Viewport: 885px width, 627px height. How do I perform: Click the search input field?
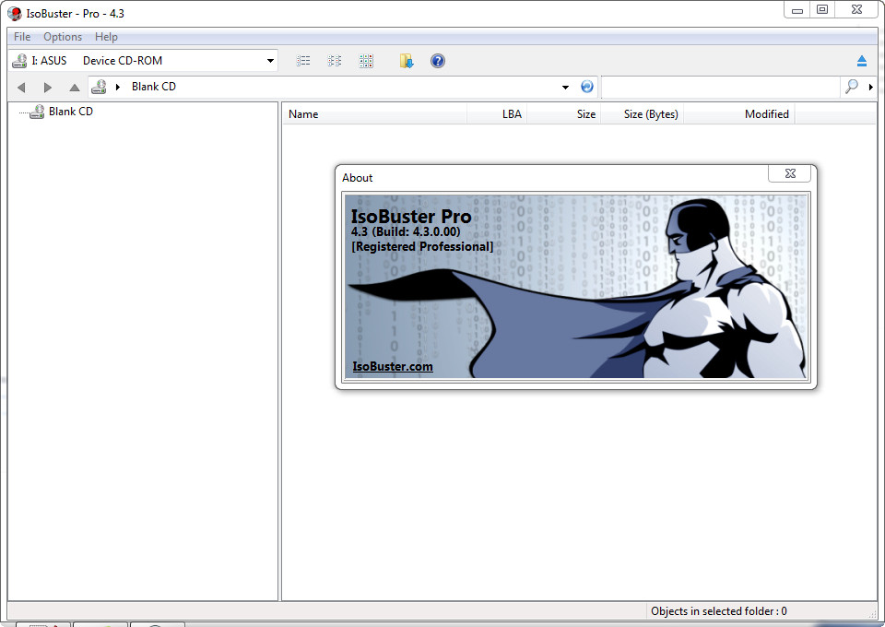pos(721,87)
